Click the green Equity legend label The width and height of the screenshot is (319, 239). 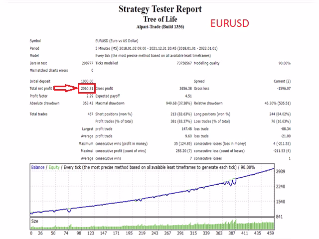tap(54, 167)
